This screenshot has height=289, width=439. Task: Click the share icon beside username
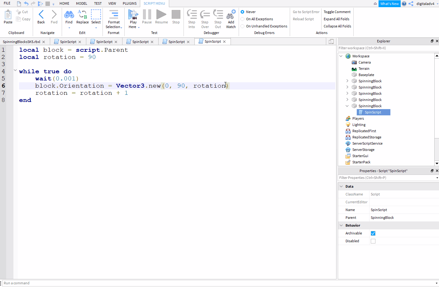pos(411,4)
